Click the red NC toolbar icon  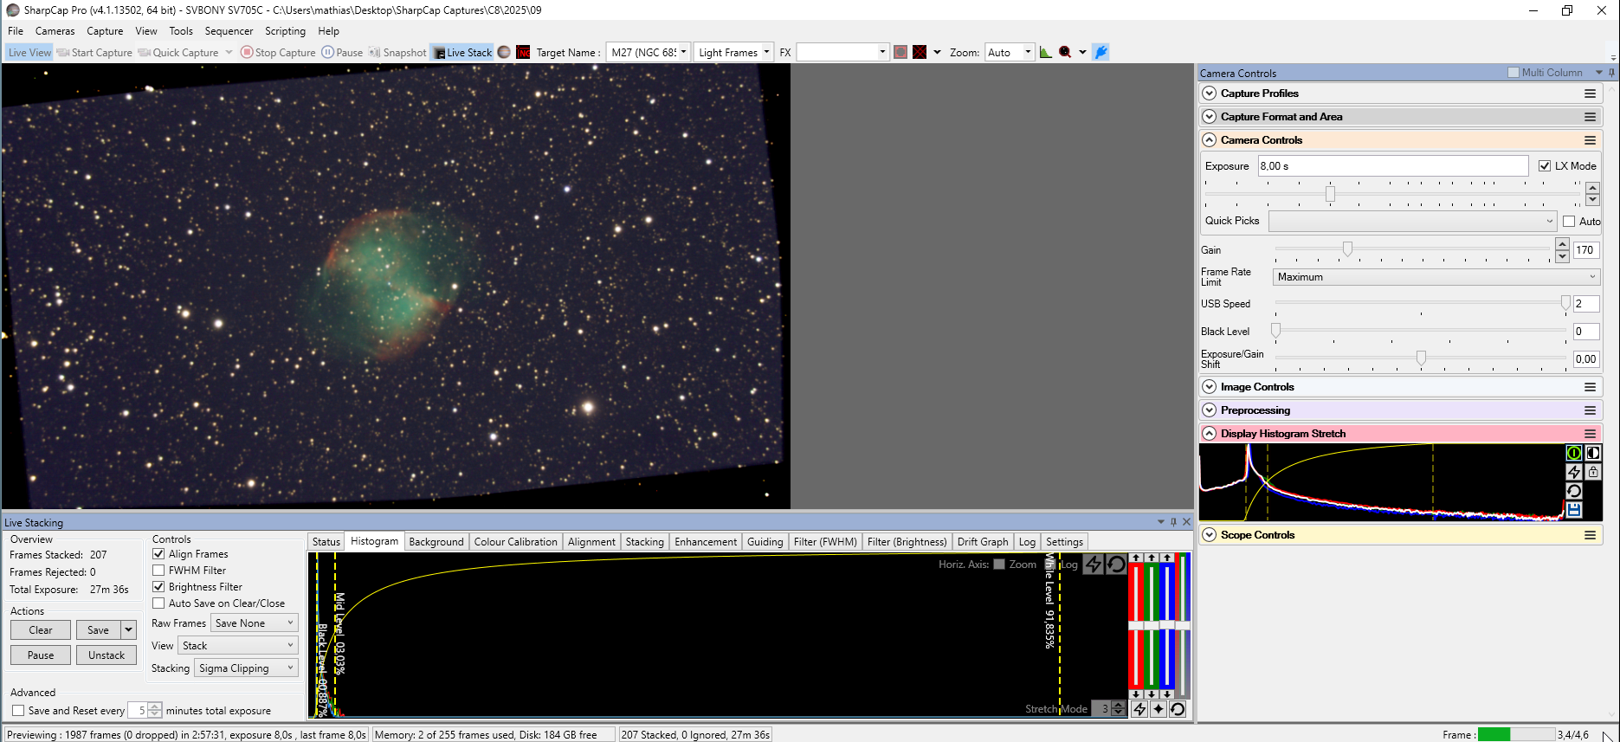click(x=523, y=52)
